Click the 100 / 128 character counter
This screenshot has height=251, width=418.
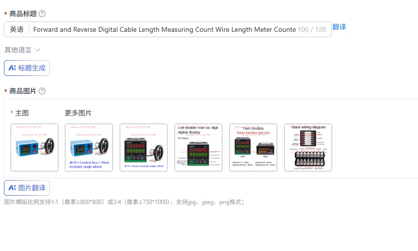pyautogui.click(x=312, y=29)
